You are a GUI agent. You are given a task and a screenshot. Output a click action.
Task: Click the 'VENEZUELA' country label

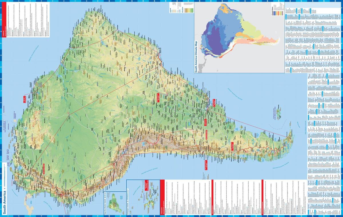click(x=32, y=137)
